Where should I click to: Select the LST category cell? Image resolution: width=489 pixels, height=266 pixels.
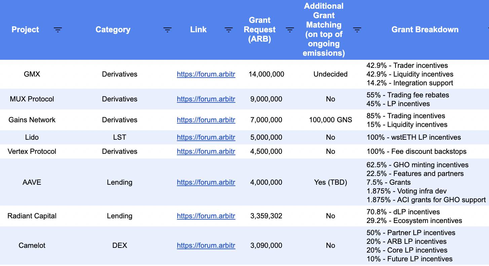tap(119, 137)
